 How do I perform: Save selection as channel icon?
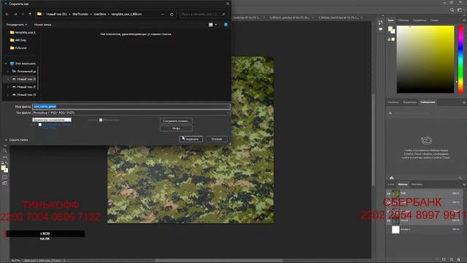[x=444, y=259]
